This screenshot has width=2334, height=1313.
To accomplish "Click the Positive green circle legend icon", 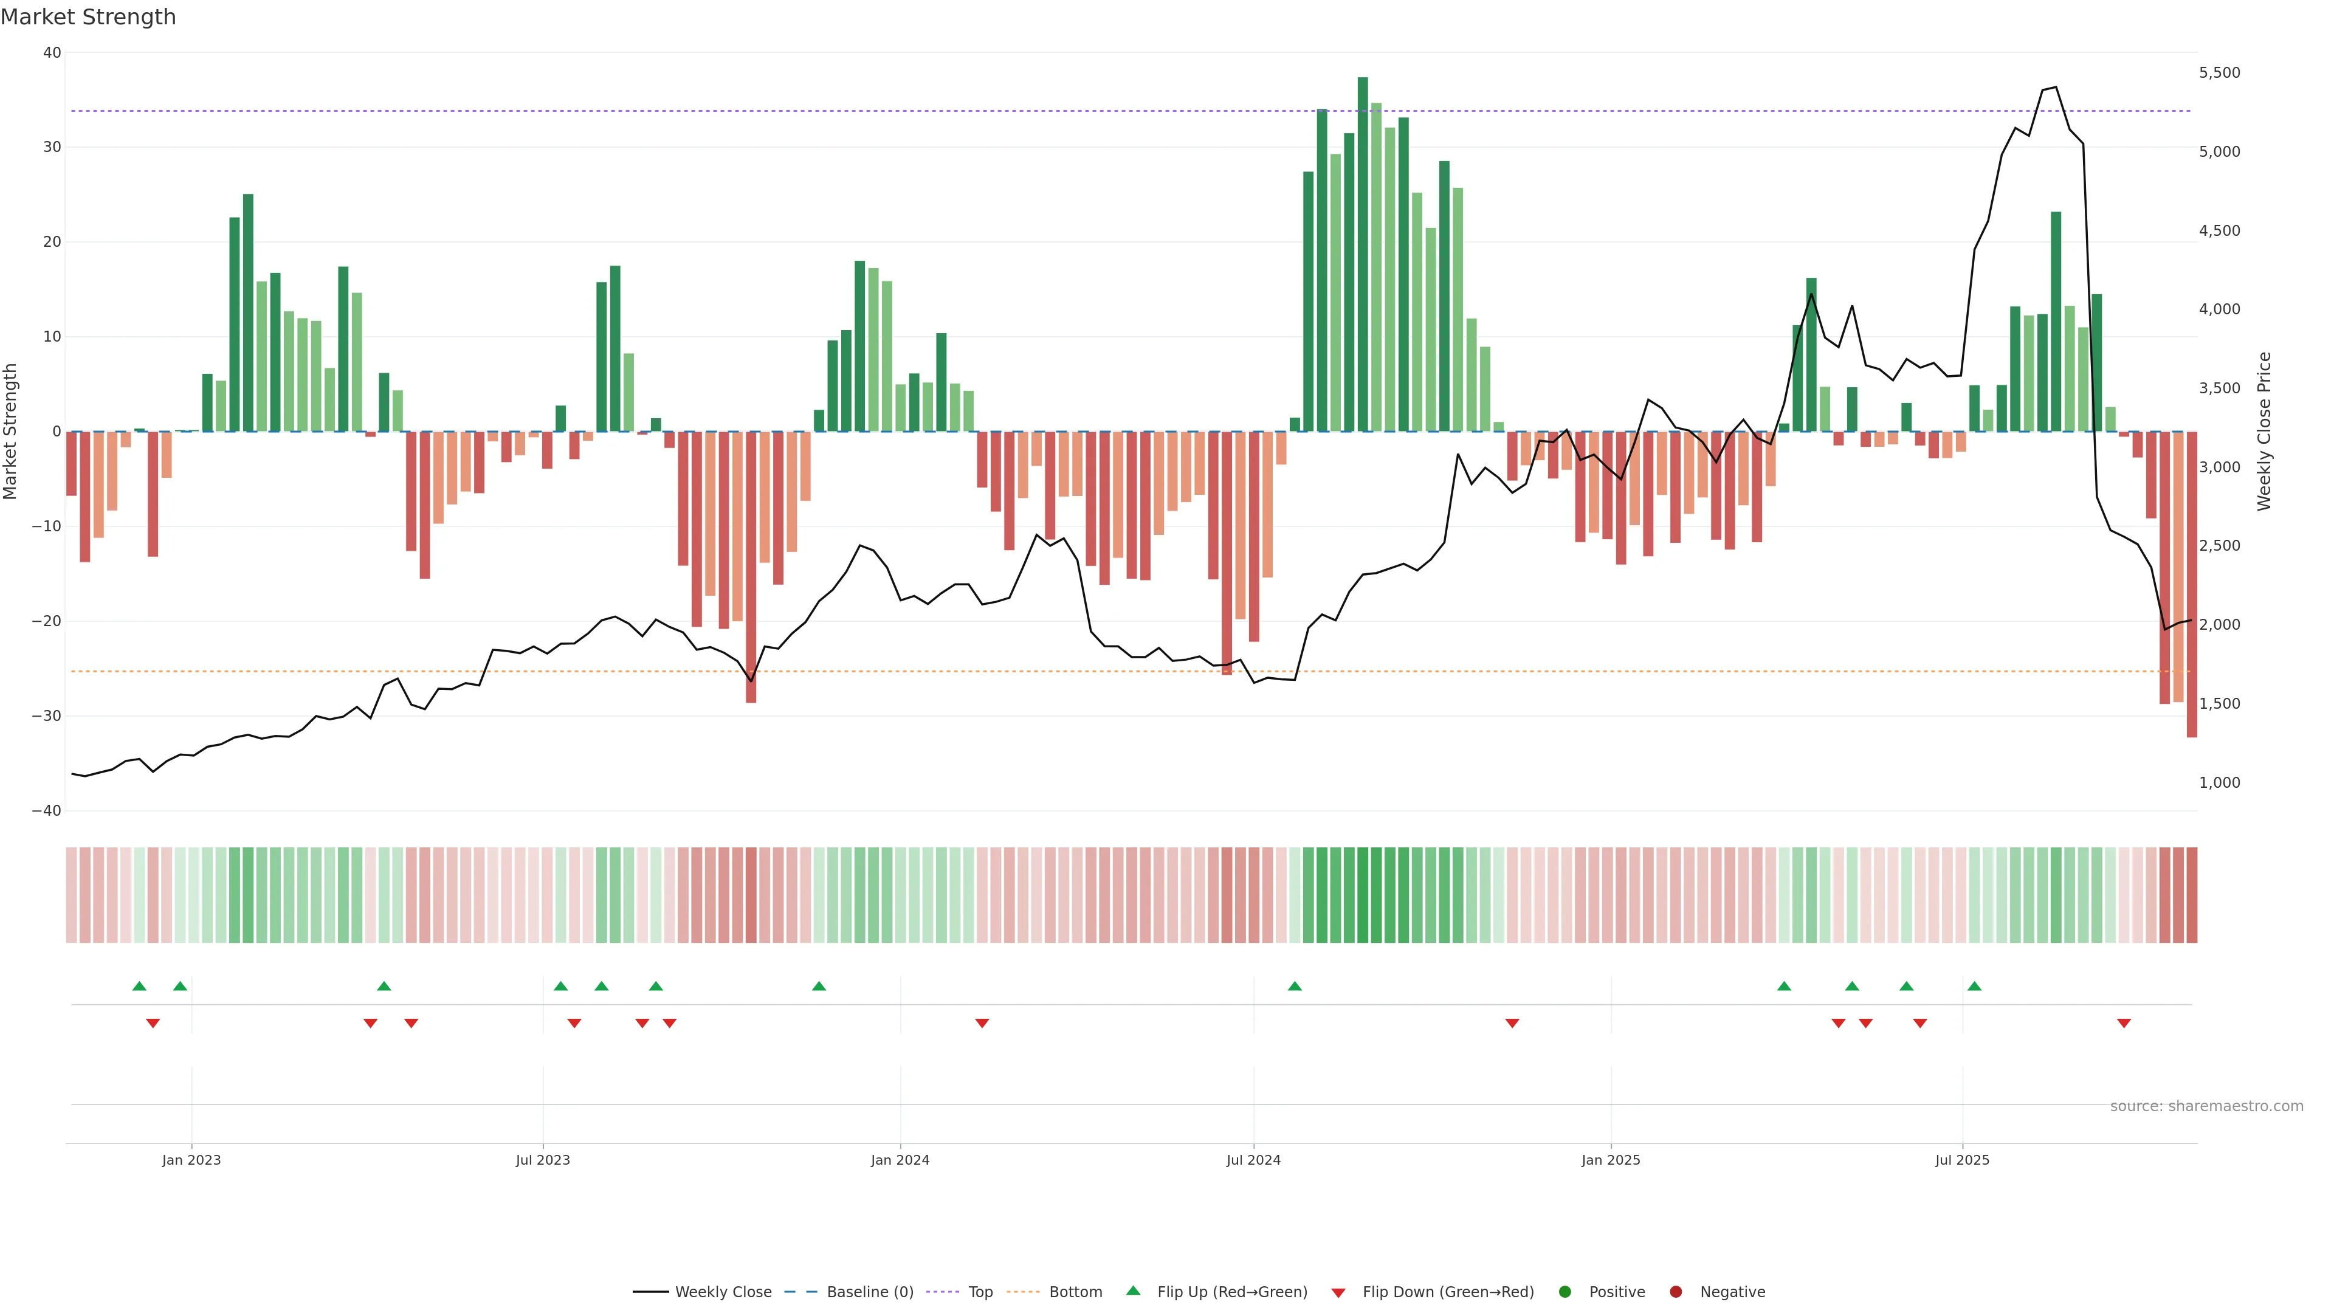I will click(x=1565, y=1292).
